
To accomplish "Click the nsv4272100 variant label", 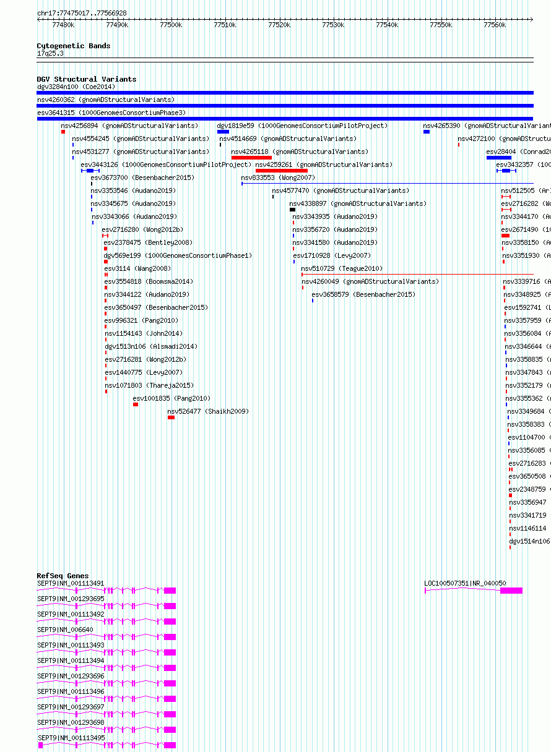I will [x=504, y=139].
